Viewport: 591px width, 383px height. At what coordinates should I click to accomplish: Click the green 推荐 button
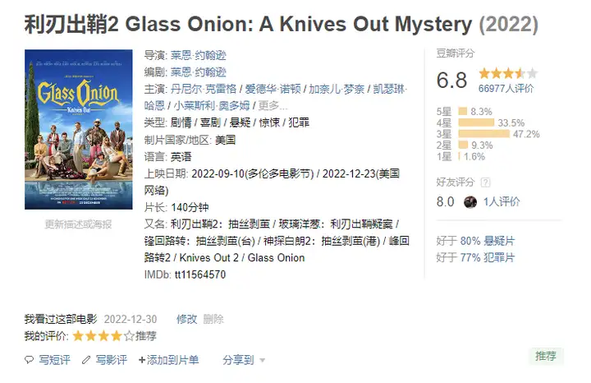tap(545, 356)
